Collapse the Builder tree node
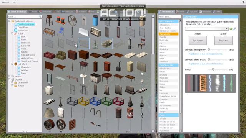246x138 pixels. click(x=12, y=33)
